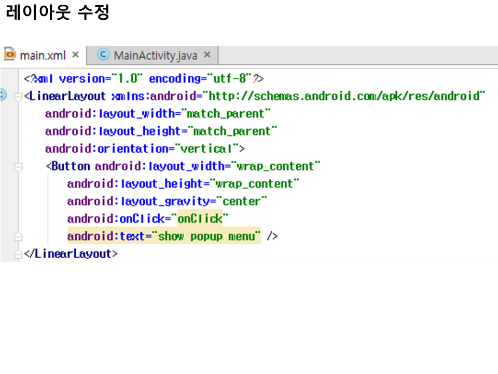The width and height of the screenshot is (498, 374).
Task: Place cursor on "vertical" orientation value
Action: pyautogui.click(x=206, y=149)
